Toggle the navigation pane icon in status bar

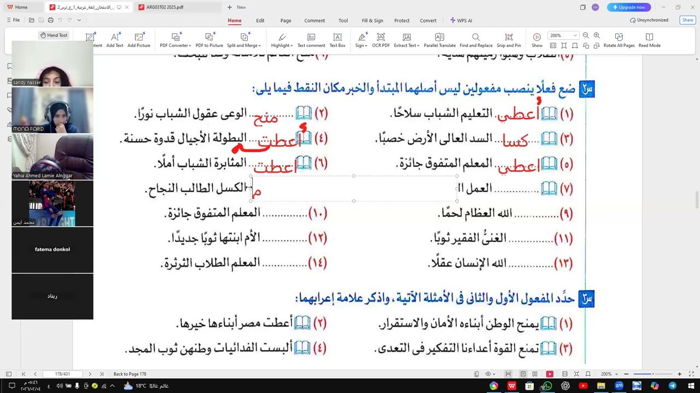coord(8,374)
